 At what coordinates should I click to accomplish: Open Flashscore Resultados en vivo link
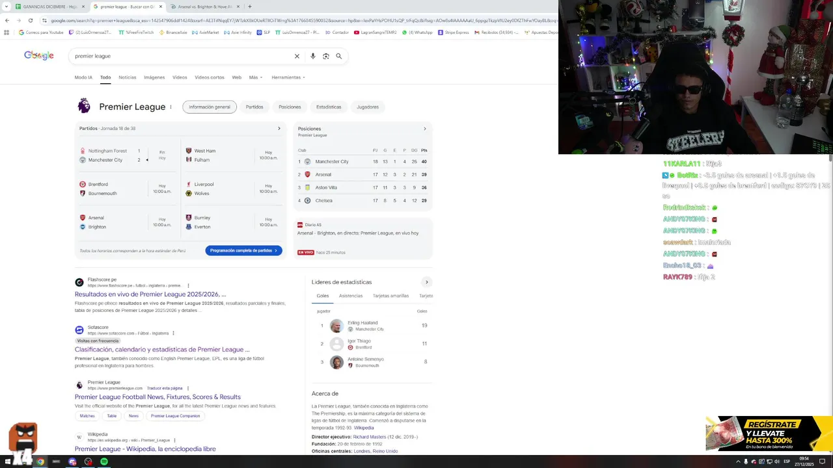click(x=150, y=294)
